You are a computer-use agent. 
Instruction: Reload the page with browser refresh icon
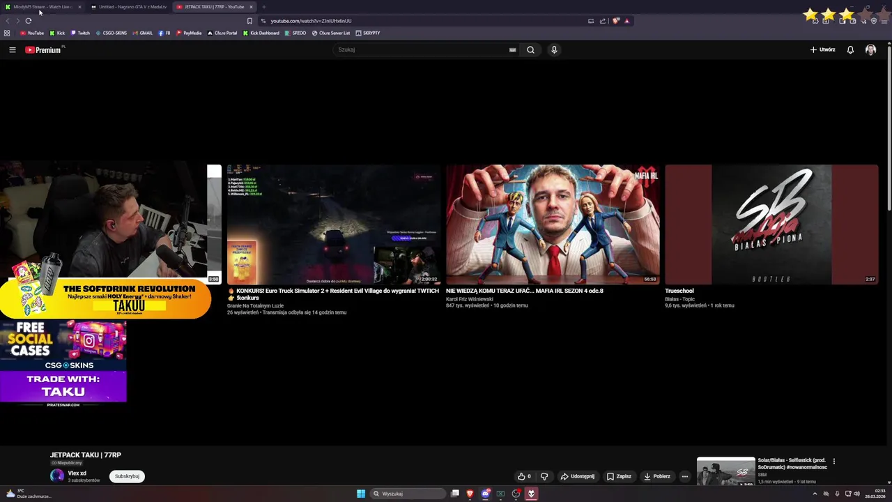coord(29,21)
